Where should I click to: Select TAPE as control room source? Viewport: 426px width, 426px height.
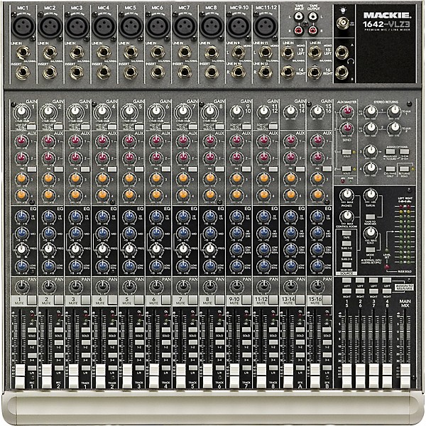[x=346, y=233]
